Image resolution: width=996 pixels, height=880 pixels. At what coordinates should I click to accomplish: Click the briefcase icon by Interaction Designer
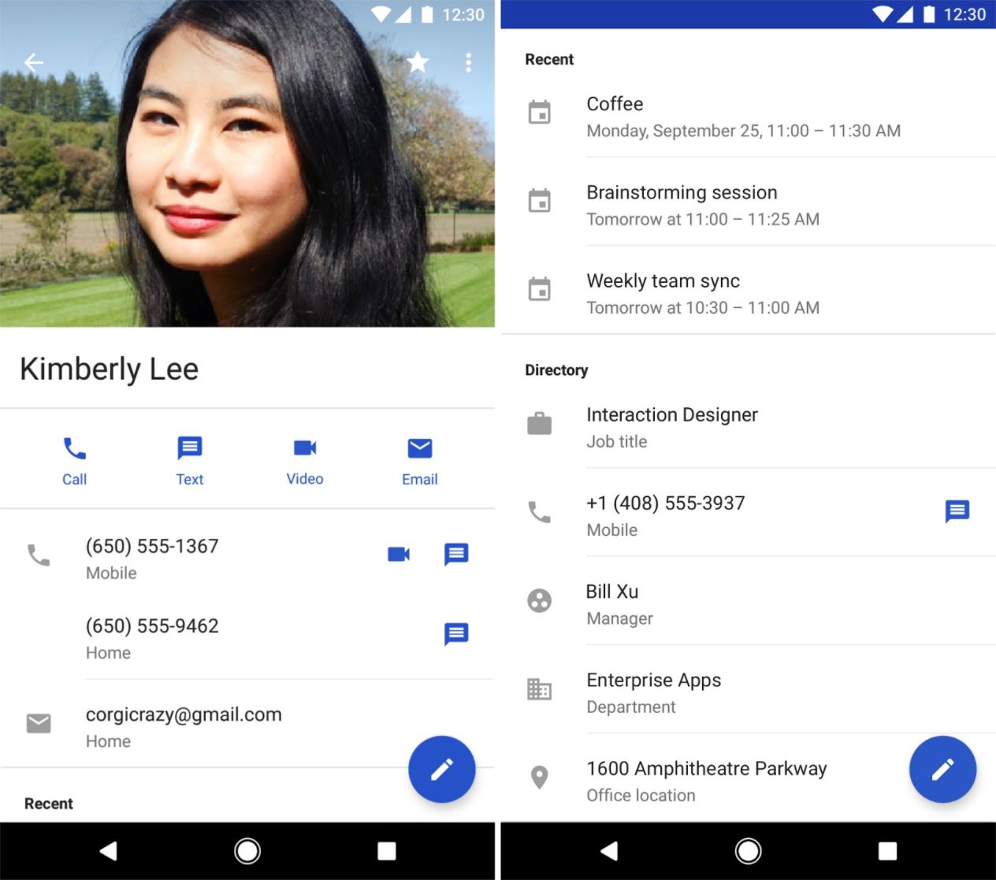tap(540, 424)
